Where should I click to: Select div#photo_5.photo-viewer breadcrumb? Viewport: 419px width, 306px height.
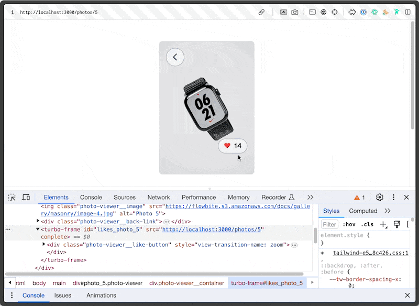click(107, 283)
